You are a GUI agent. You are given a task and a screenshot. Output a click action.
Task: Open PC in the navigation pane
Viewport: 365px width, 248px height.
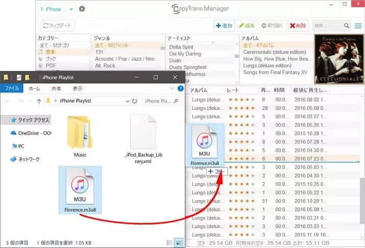(18, 146)
